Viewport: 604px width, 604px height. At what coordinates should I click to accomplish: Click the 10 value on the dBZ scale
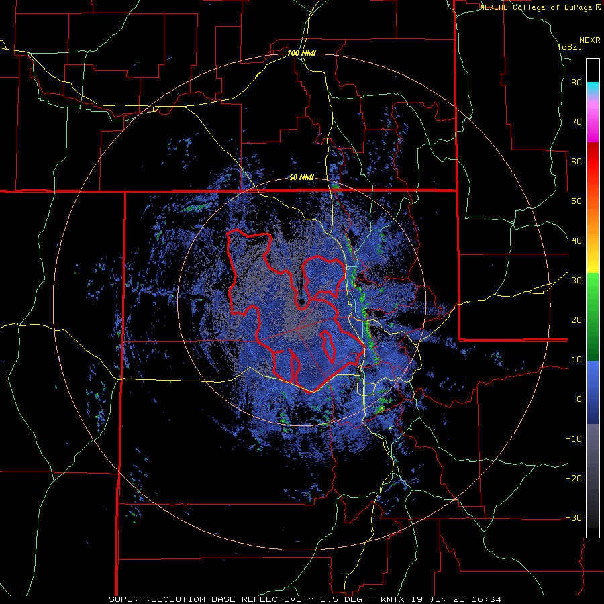point(576,360)
